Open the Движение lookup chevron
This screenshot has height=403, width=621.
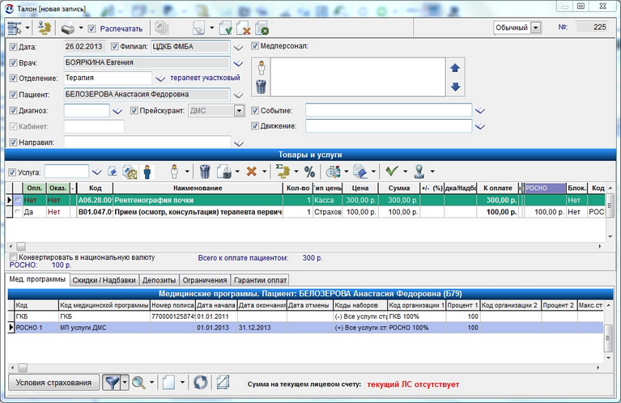coord(480,127)
